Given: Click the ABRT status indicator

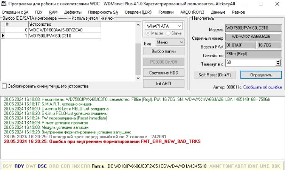Looking at the screenshot, I should 241,166.
